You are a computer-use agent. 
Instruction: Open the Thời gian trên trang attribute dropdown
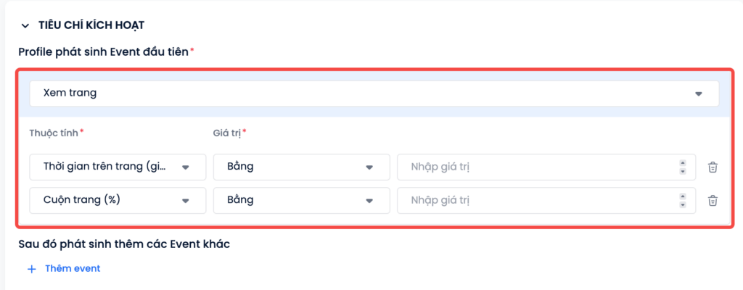pyautogui.click(x=118, y=167)
